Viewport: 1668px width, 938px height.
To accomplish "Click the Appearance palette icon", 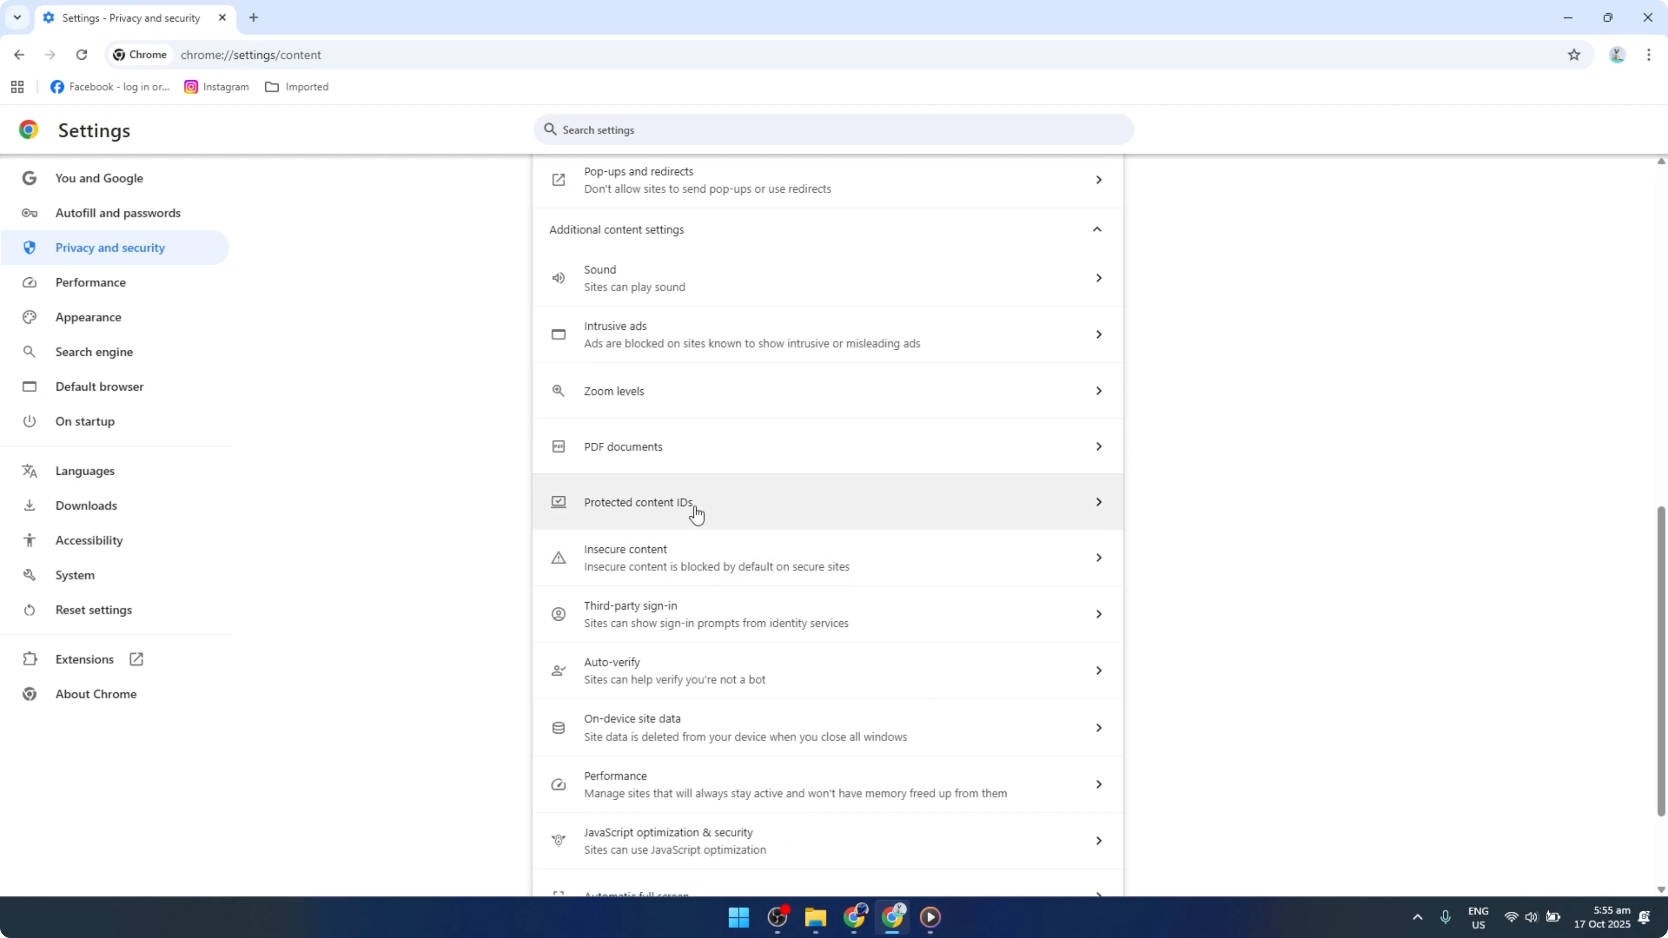I will coord(30,317).
